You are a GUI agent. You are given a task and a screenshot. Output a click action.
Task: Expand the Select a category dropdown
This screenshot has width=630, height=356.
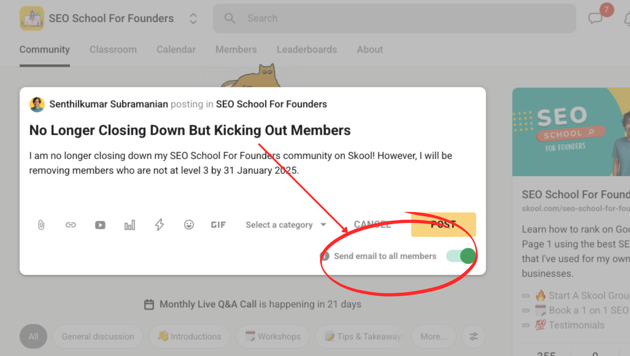(x=285, y=225)
